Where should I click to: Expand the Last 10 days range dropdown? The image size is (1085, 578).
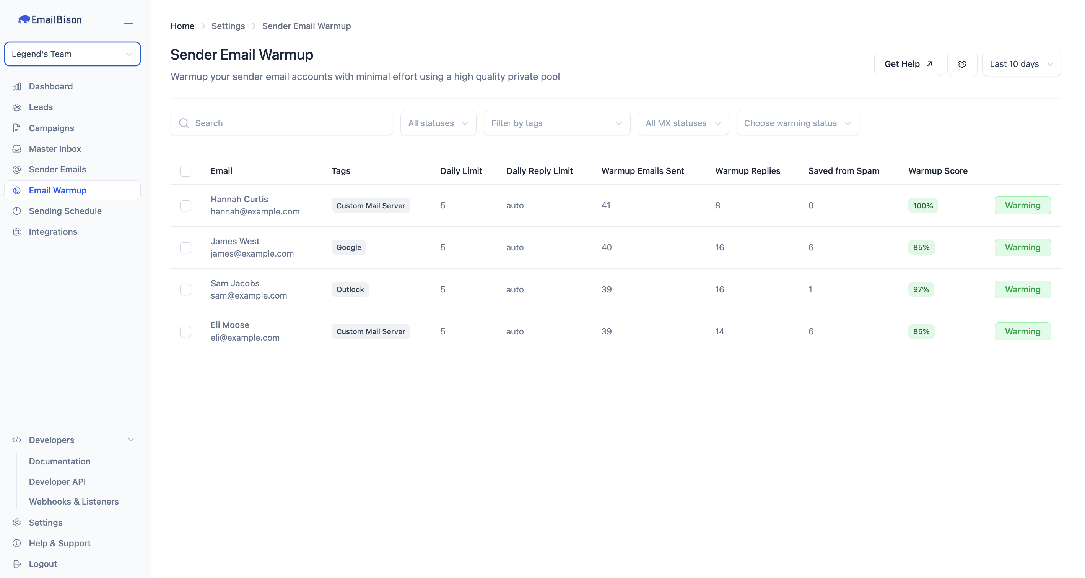(1021, 64)
